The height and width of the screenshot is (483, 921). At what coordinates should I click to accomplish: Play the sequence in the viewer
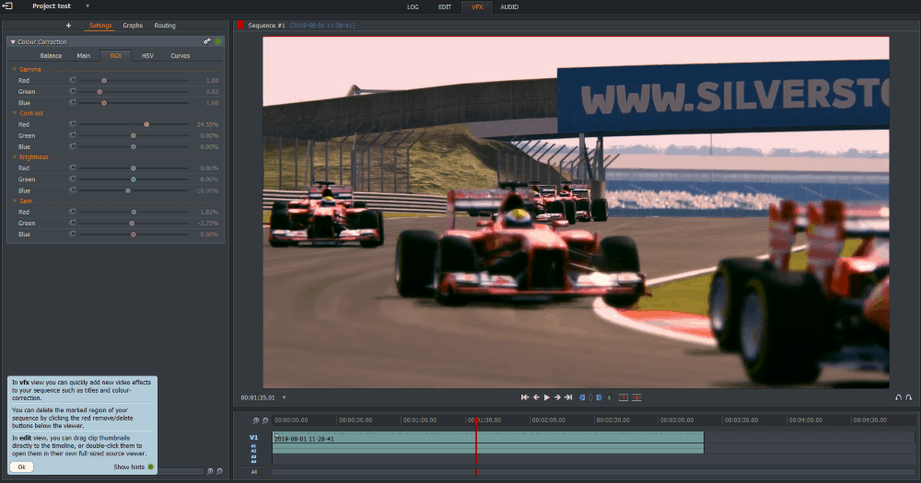click(x=547, y=397)
